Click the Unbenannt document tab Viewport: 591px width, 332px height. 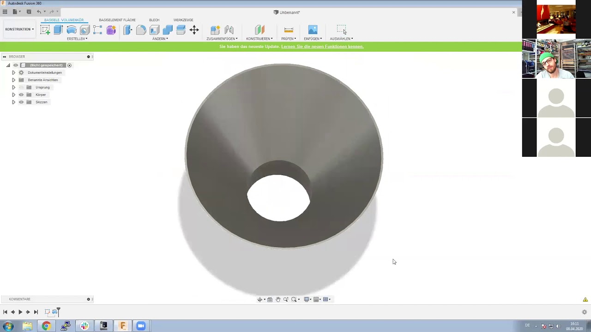pos(287,12)
